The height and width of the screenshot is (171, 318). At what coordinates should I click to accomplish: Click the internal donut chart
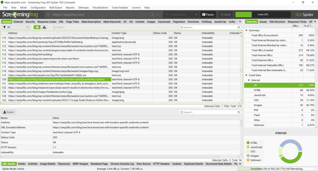pyautogui.click(x=290, y=151)
